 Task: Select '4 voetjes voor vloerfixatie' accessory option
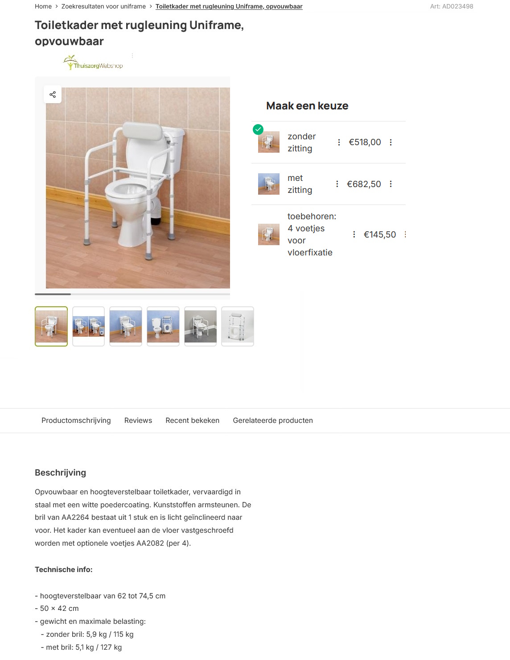[x=329, y=234]
